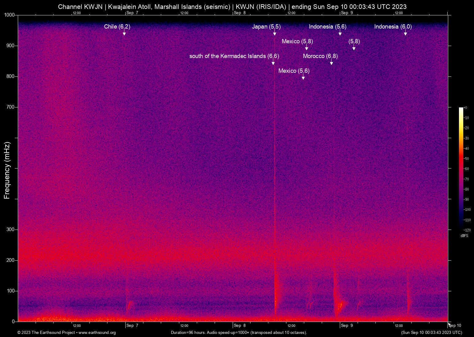Click the dBFS color scale bar
This screenshot has height=337, width=474.
tap(461, 168)
